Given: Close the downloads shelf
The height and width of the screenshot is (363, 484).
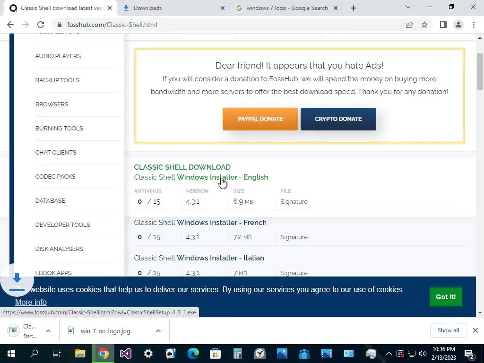Looking at the screenshot, I should 475,330.
